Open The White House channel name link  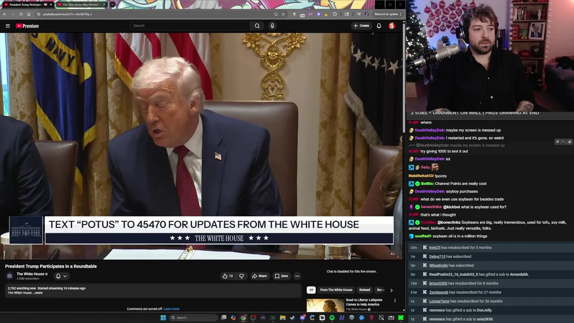point(30,274)
